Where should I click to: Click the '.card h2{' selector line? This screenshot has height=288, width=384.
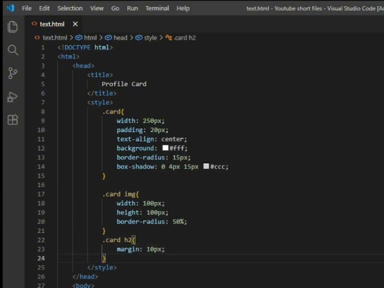coord(119,240)
